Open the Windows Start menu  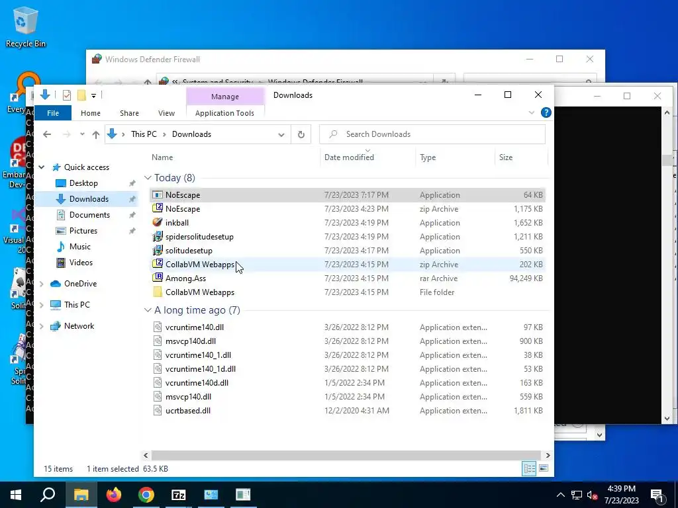16,495
